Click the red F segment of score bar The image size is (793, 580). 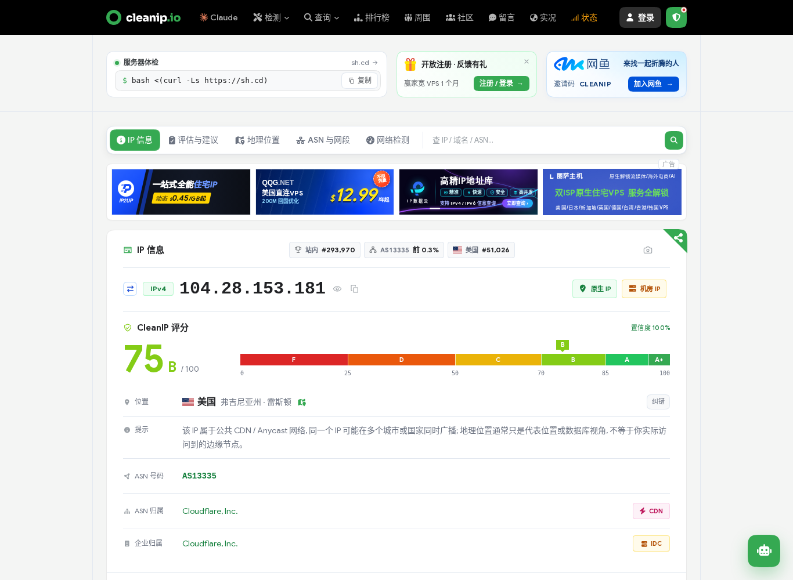[x=294, y=360]
